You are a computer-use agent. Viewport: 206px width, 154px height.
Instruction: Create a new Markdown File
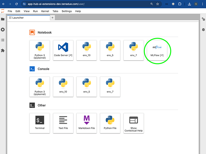(87, 123)
